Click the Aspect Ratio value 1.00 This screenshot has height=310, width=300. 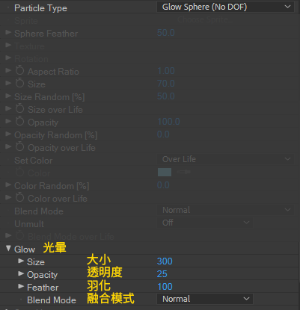tap(166, 71)
